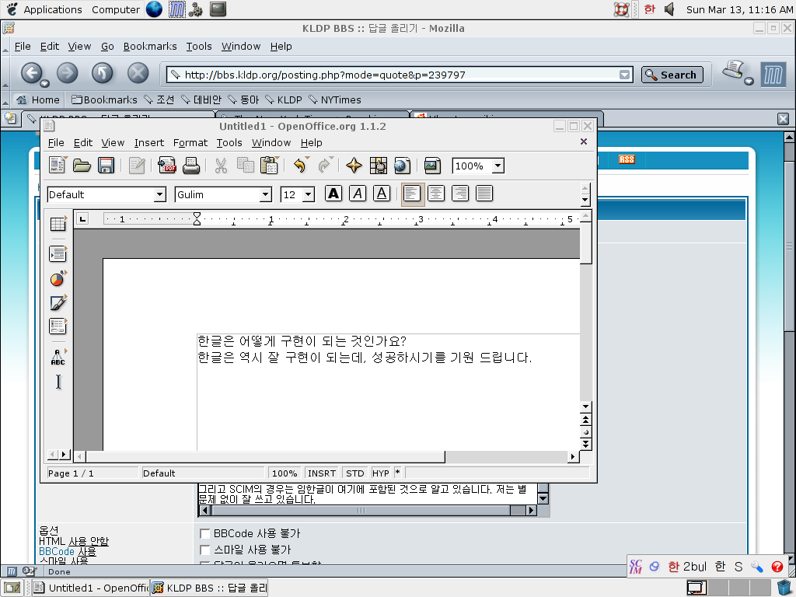Open OpenOffice File menu
This screenshot has height=597, width=796.
click(x=56, y=143)
